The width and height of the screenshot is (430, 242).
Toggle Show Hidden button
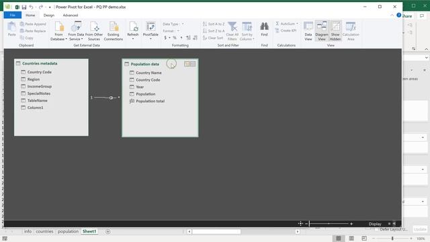[x=335, y=32]
